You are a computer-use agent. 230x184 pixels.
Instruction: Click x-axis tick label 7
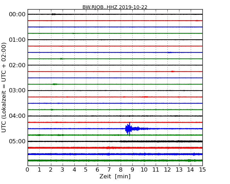[x=109, y=169]
